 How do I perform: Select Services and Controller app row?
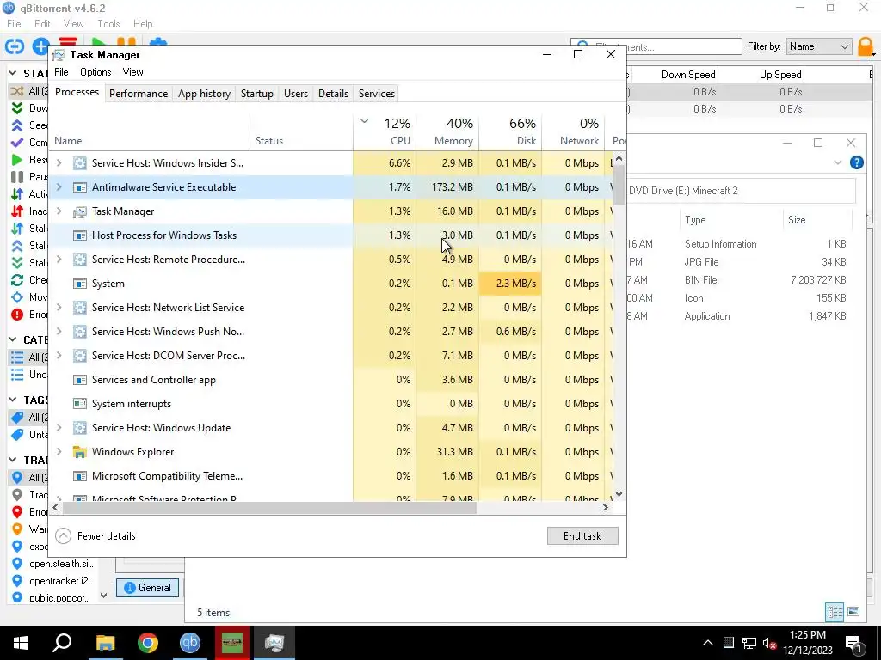pos(330,380)
